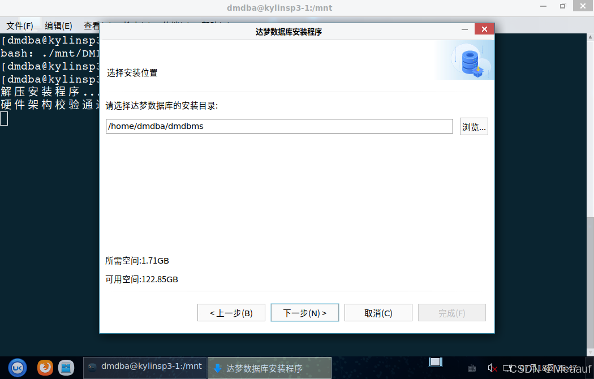The image size is (594, 379).
Task: Open the Kylin UK start menu icon
Action: click(x=18, y=368)
